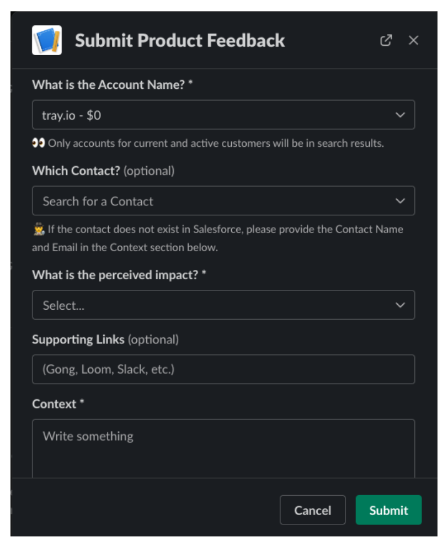
Task: Close the Submit Product Feedback dialog
Action: [x=413, y=40]
